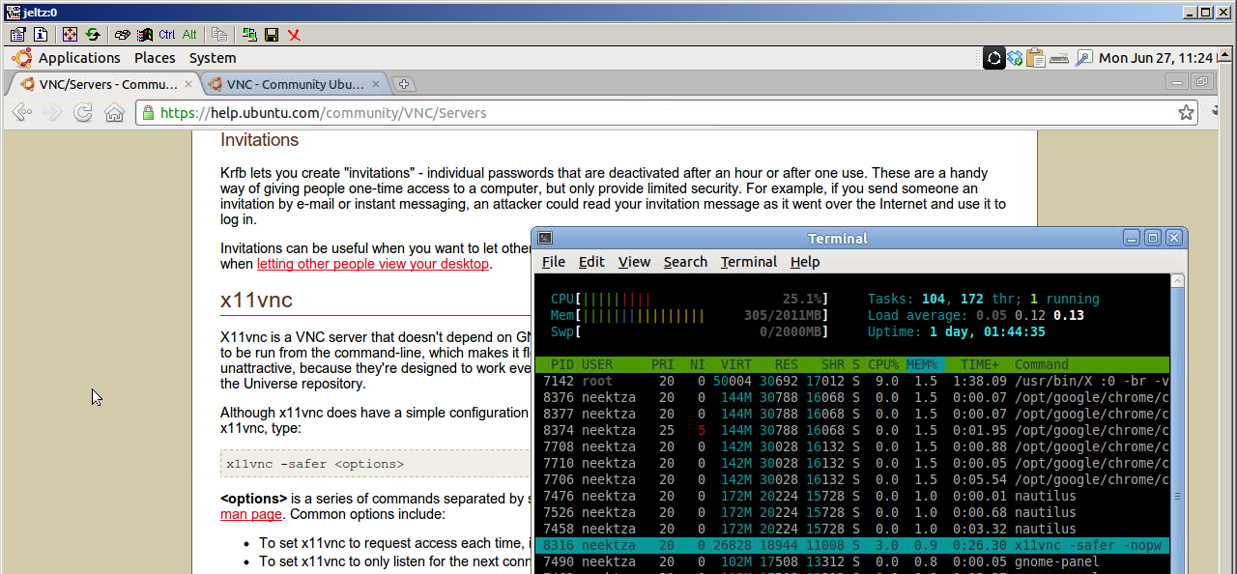Click the Ubuntu logo on the panel

coord(21,58)
